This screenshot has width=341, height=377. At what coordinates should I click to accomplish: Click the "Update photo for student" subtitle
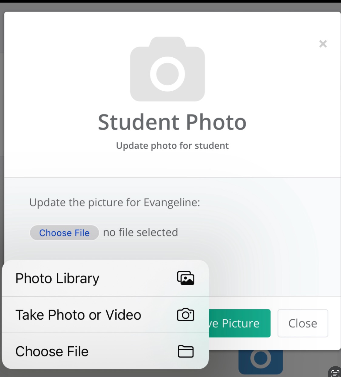(172, 146)
